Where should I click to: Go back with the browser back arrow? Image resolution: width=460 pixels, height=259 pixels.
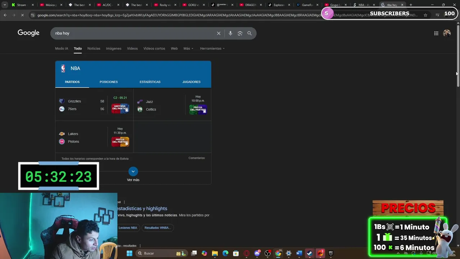point(5,15)
